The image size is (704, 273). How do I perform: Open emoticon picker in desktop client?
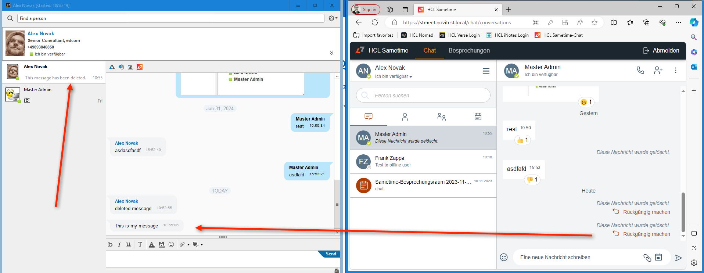171,244
